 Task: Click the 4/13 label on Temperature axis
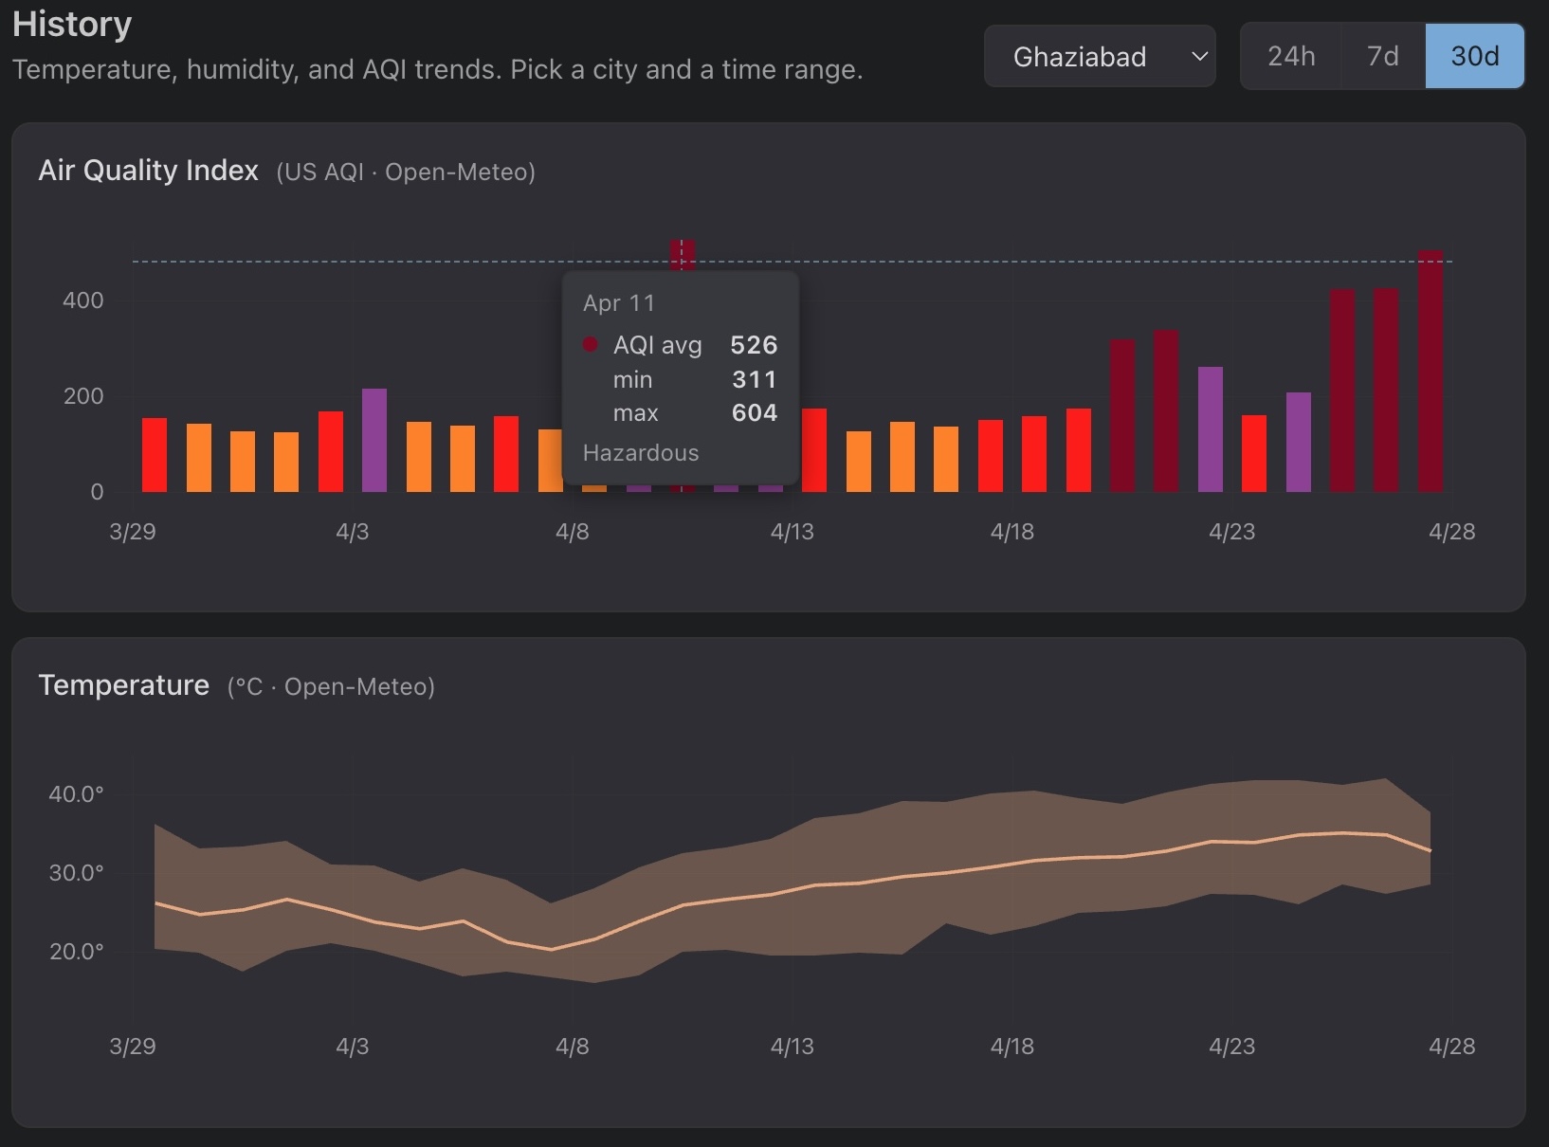pyautogui.click(x=792, y=1047)
